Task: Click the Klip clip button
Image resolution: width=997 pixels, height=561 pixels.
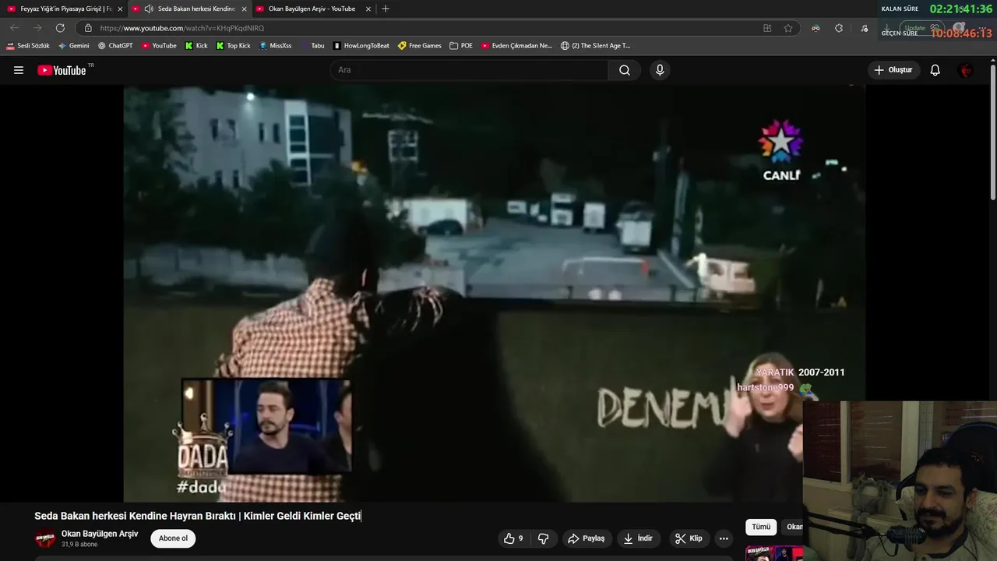Action: pyautogui.click(x=689, y=538)
